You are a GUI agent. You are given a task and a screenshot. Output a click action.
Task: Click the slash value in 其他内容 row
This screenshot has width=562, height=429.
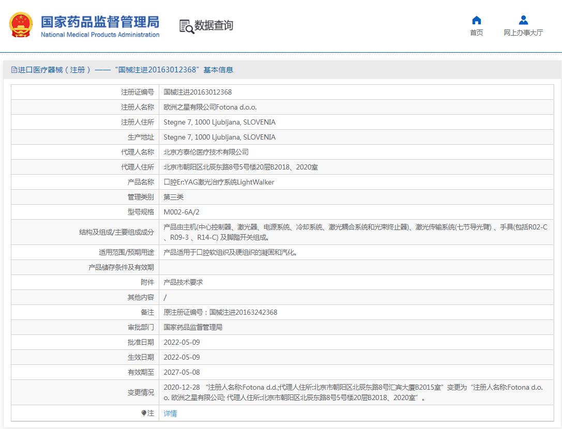click(165, 298)
